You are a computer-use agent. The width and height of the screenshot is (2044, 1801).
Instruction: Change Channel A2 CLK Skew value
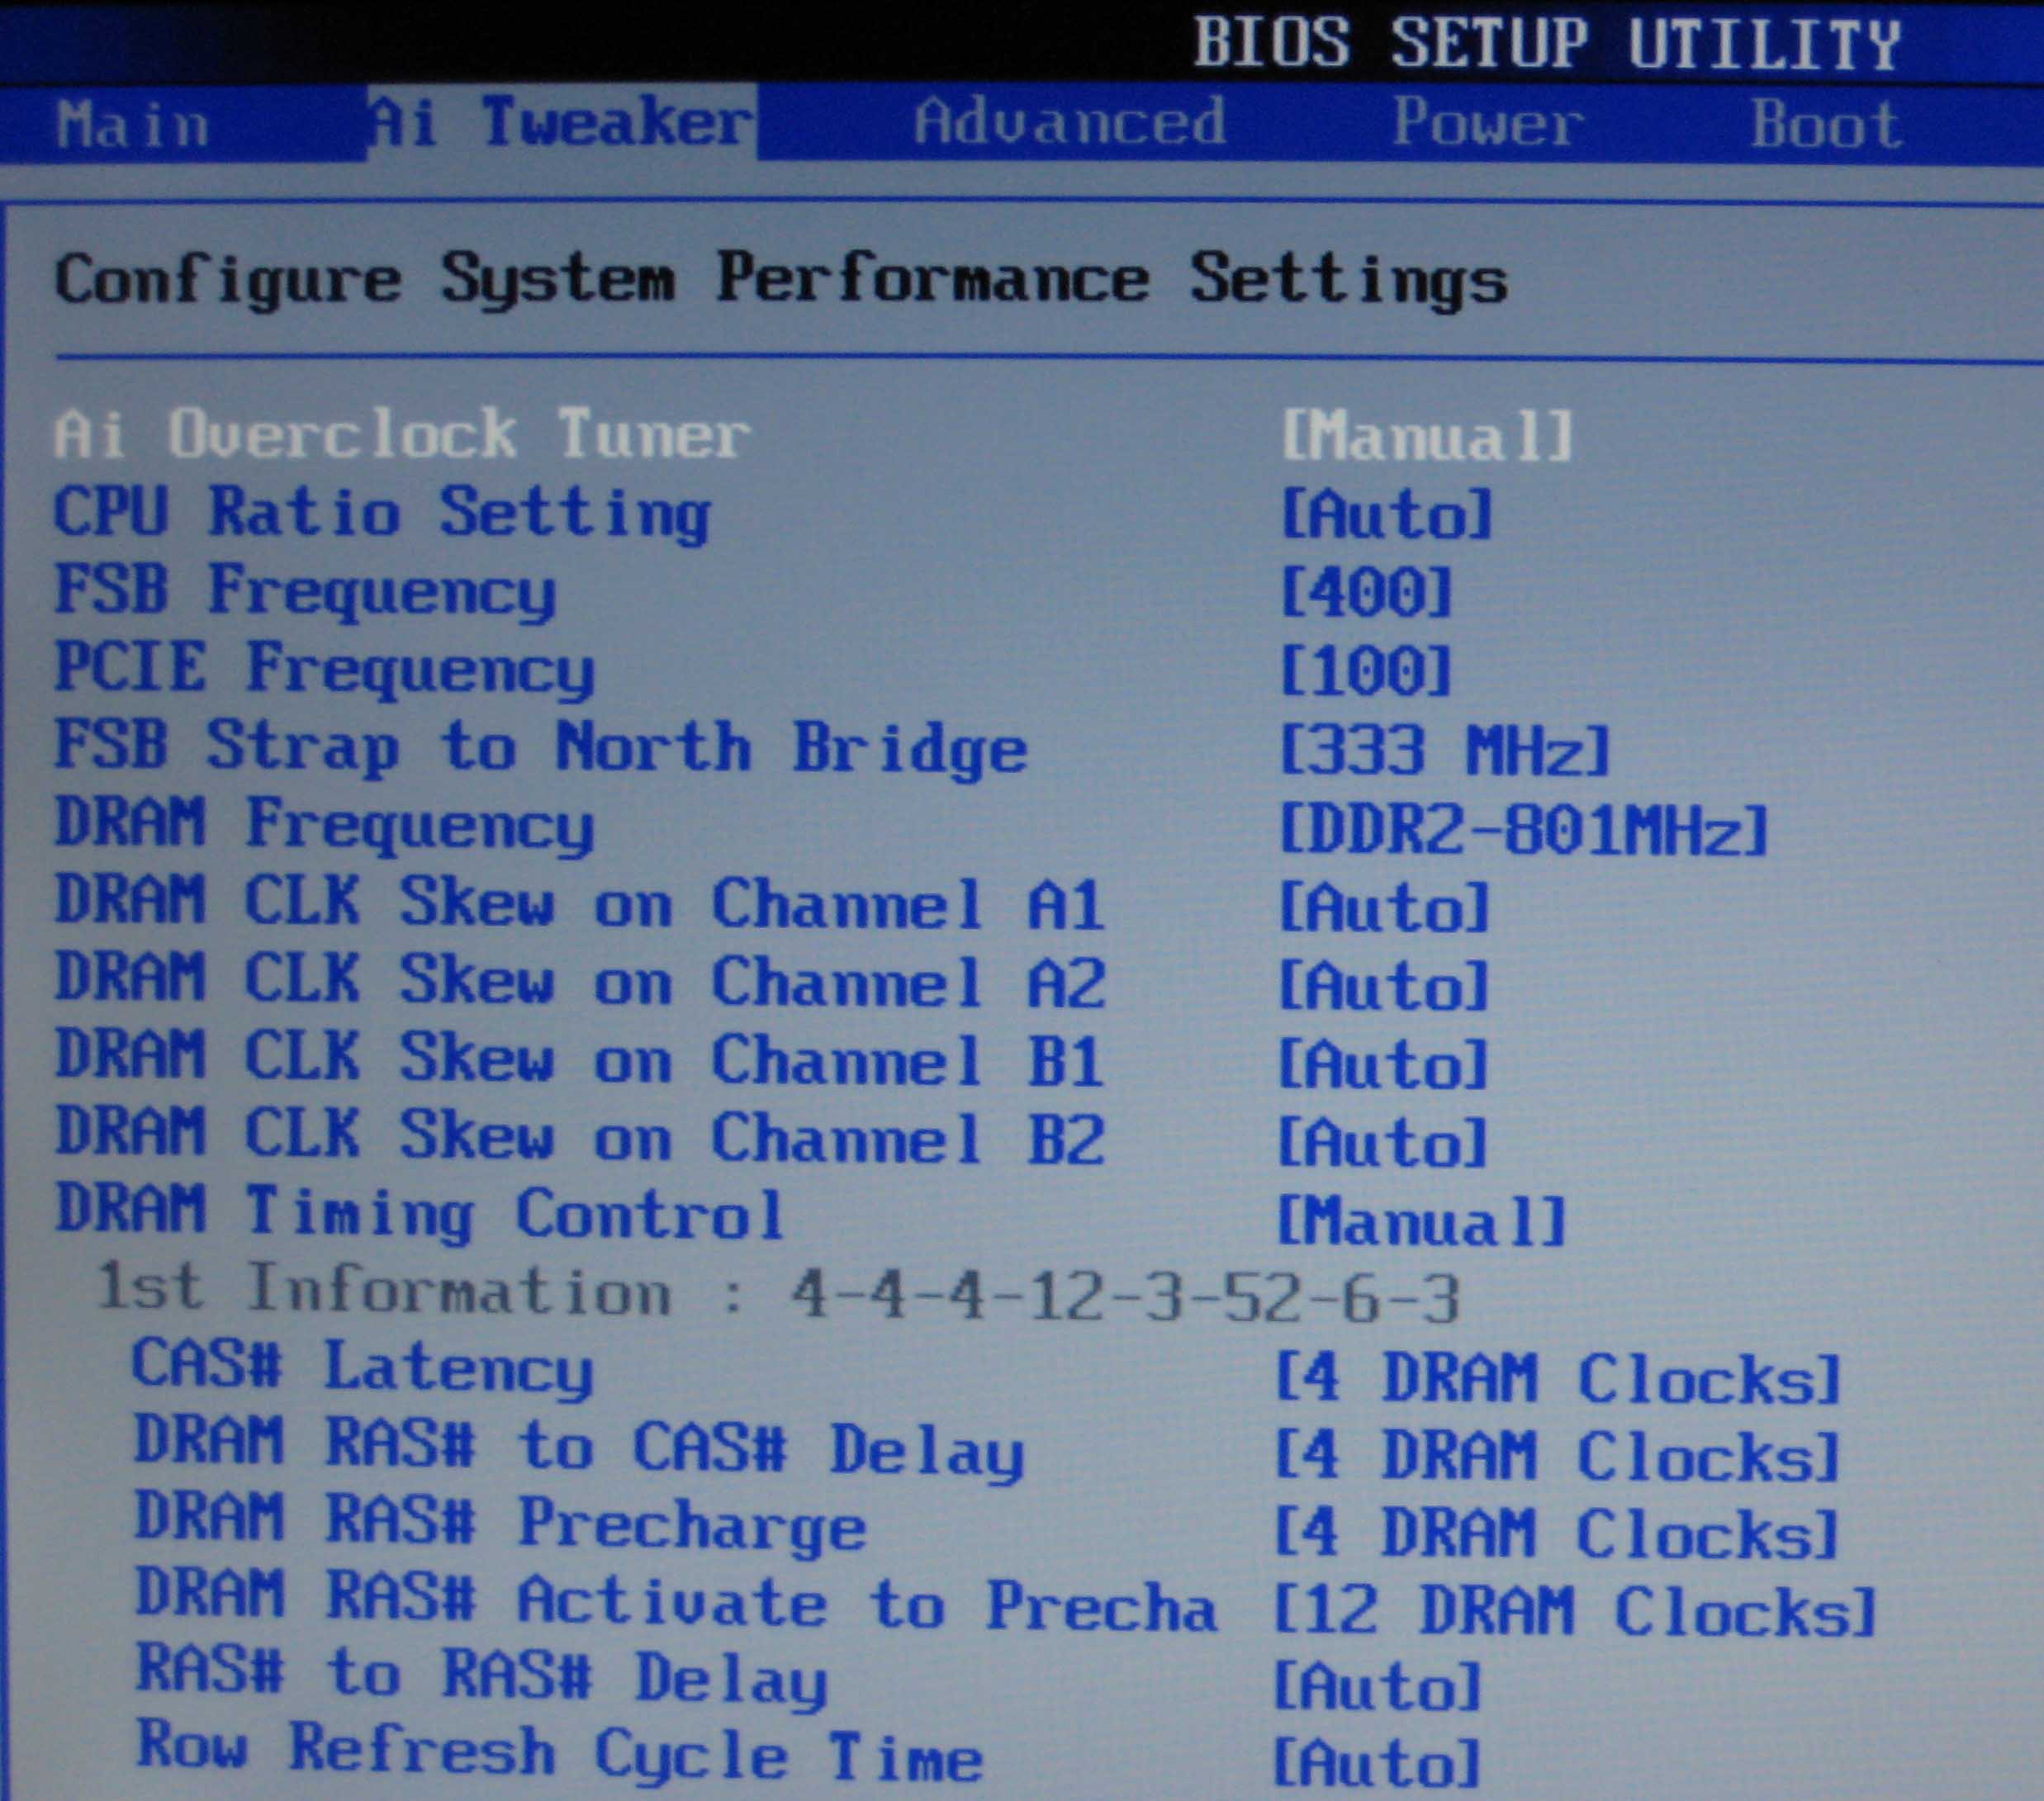pyautogui.click(x=1385, y=985)
